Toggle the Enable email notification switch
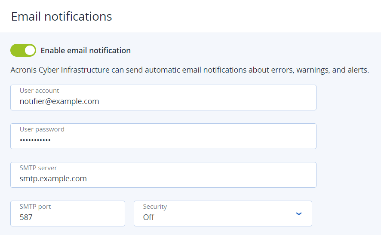 [23, 50]
